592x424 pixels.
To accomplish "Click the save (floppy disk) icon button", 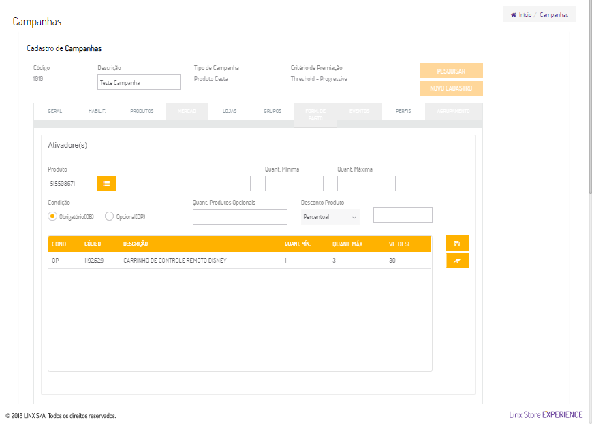I will (x=457, y=244).
